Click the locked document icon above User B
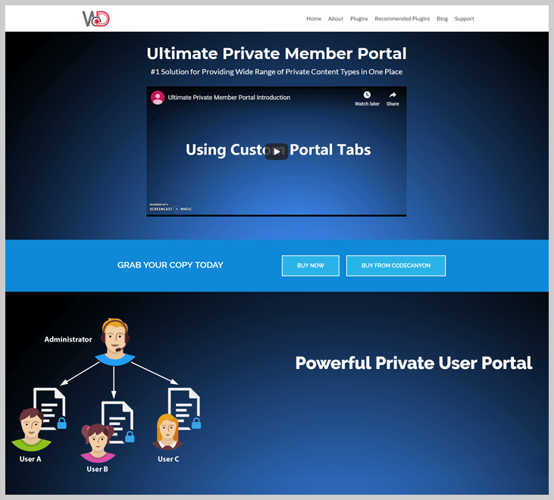554x500 pixels. tap(118, 422)
